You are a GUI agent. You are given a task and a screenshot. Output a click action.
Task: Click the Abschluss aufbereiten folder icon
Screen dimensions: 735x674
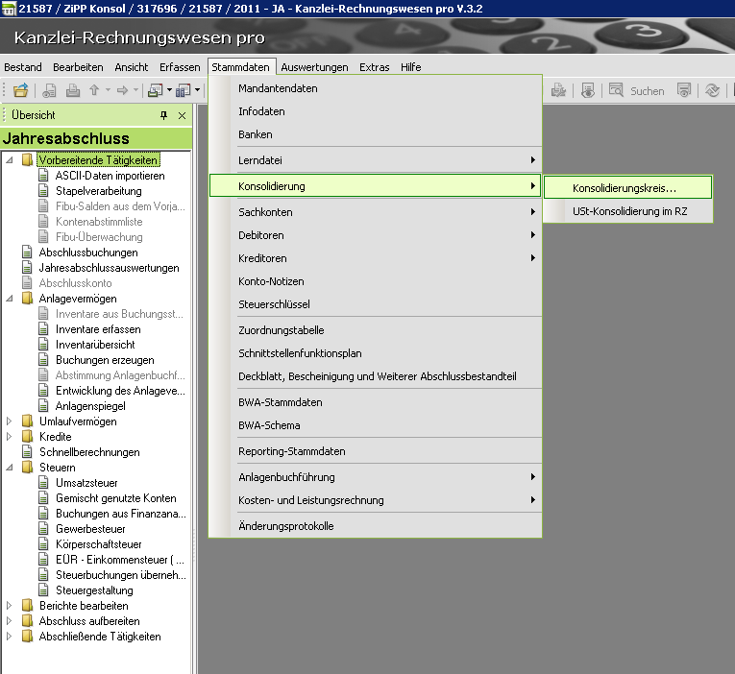tap(28, 620)
